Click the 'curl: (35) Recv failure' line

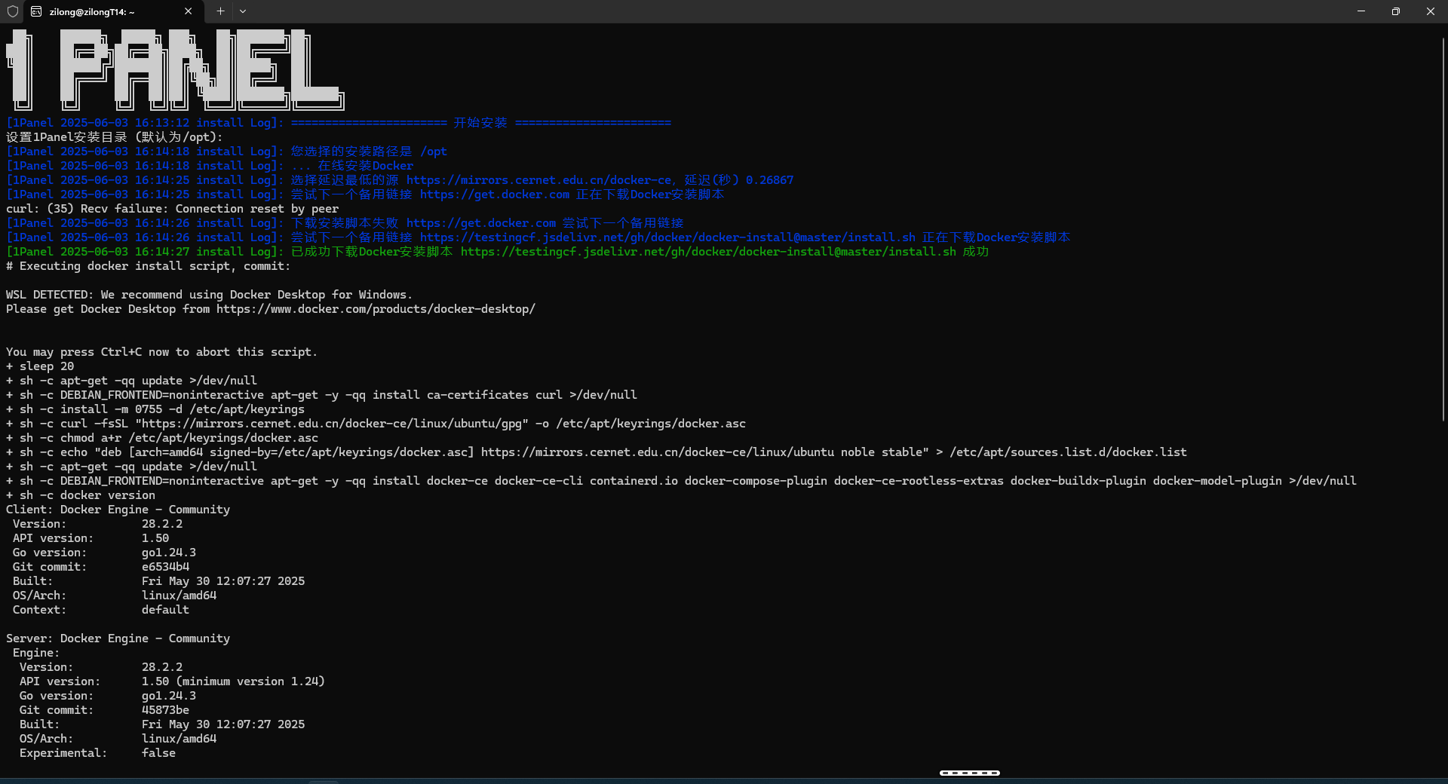pos(173,209)
